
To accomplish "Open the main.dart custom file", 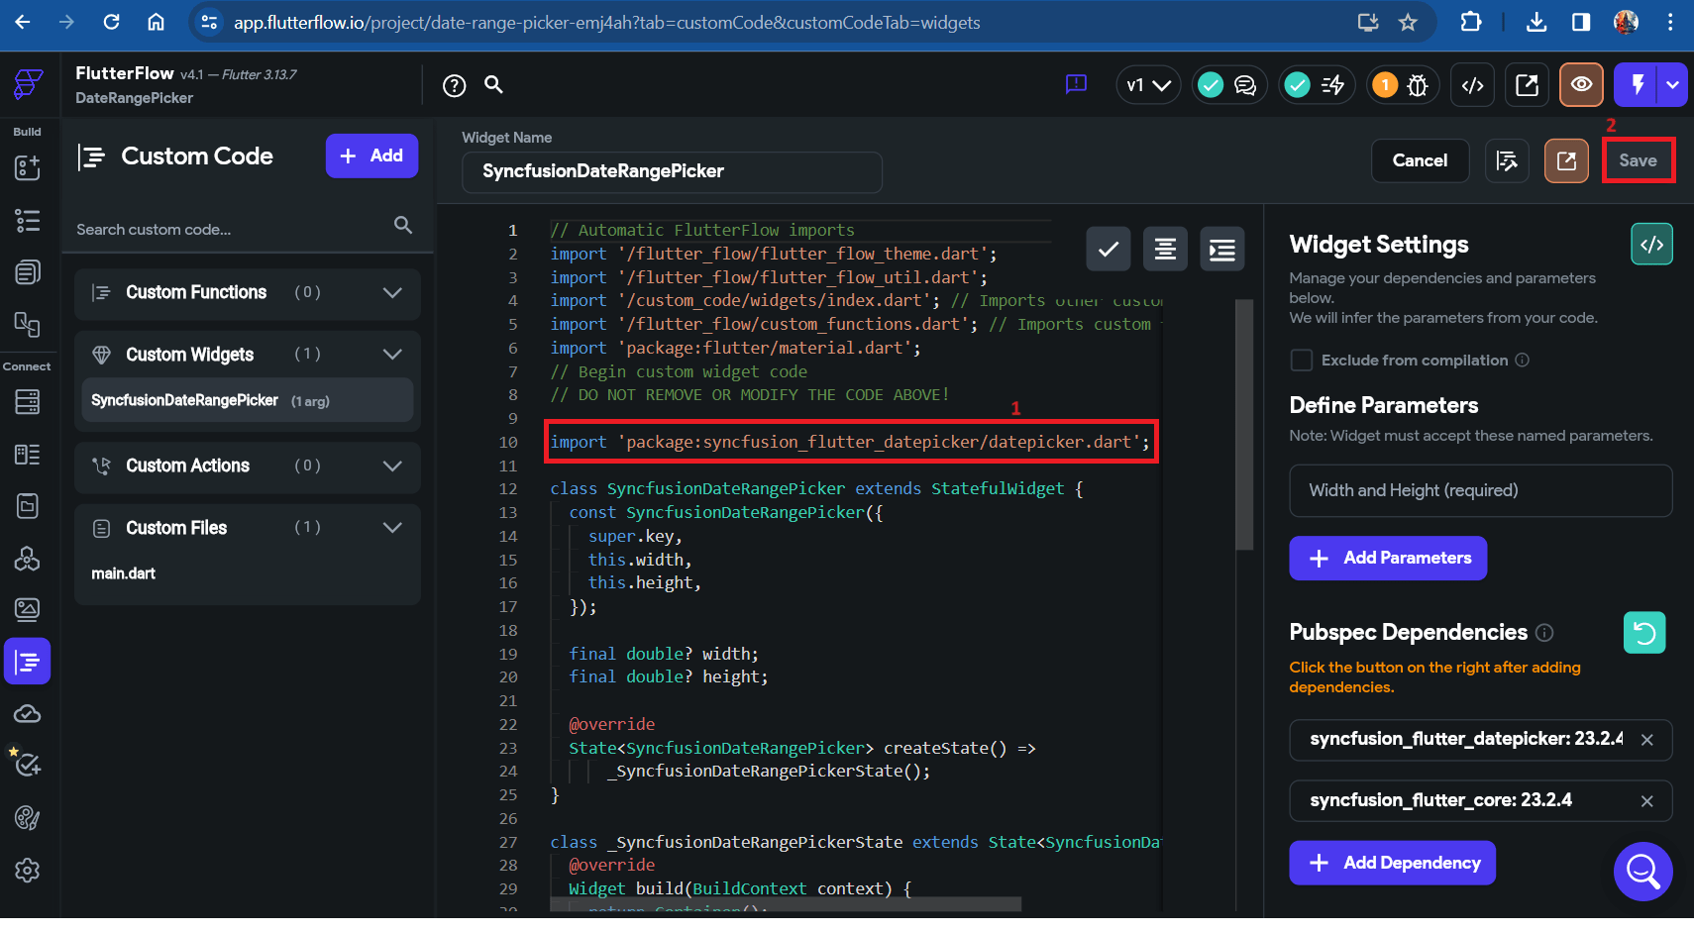I will click(123, 573).
